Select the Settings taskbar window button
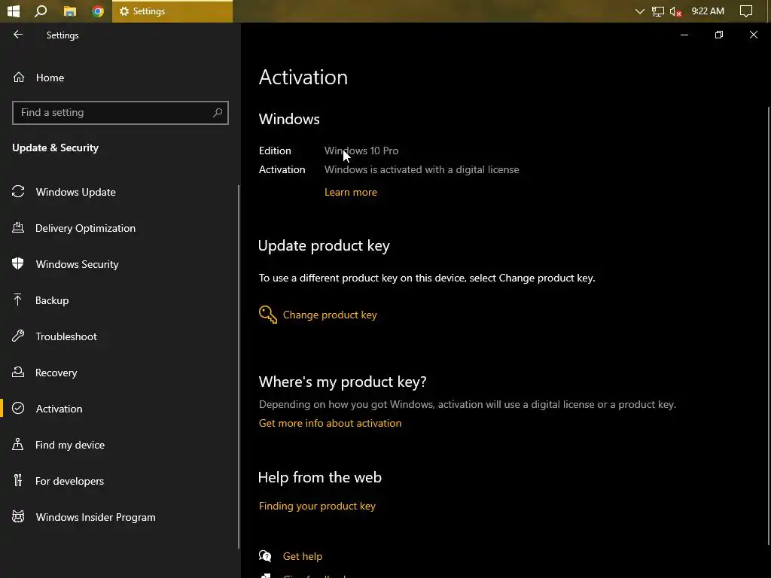 172,11
